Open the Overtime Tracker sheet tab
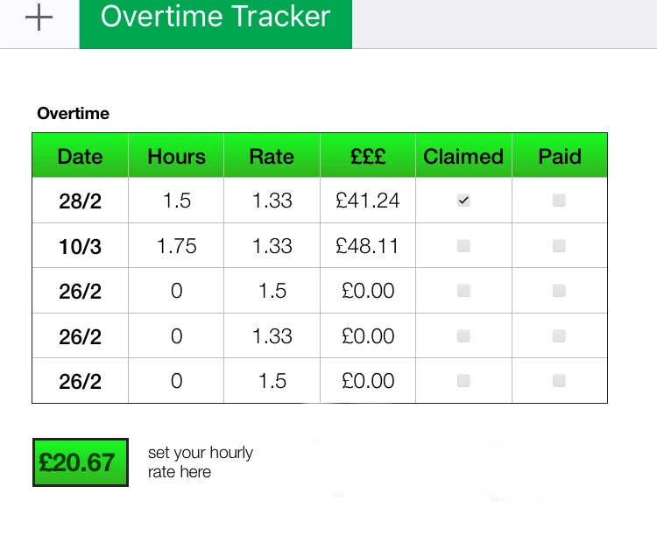The image size is (657, 550). (x=215, y=24)
